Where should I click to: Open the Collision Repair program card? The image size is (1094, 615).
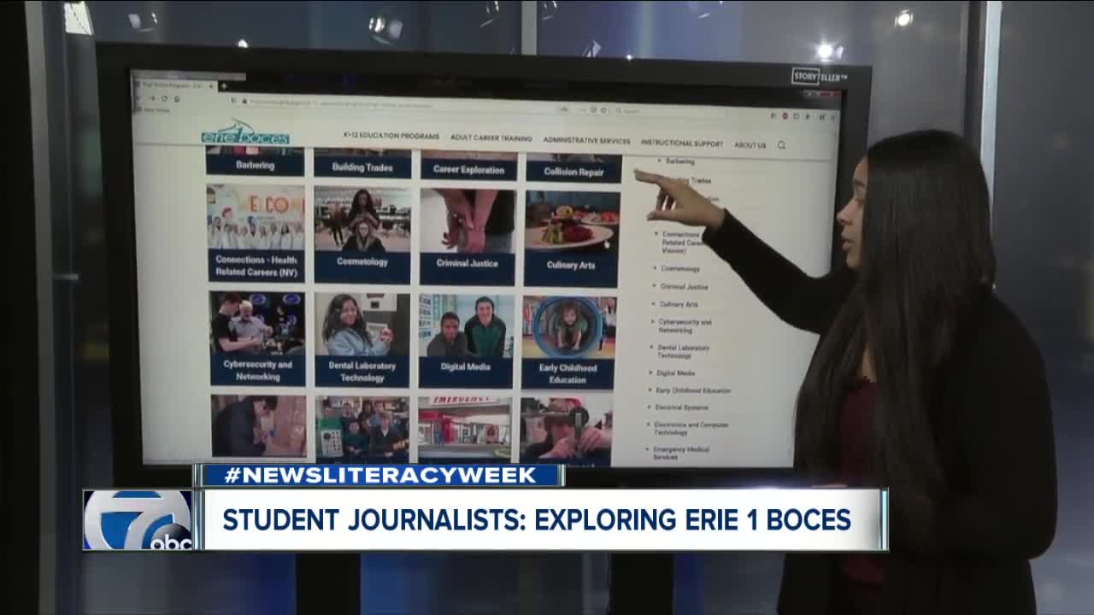[573, 169]
